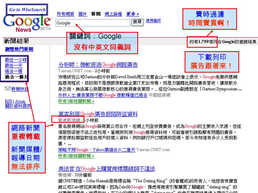Select the 過去一個月 time filter
The height and width of the screenshot is (193, 258).
pos(16,77)
